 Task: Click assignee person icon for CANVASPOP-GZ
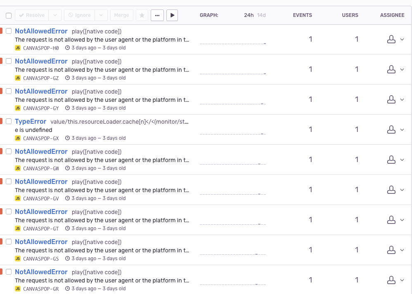click(391, 69)
